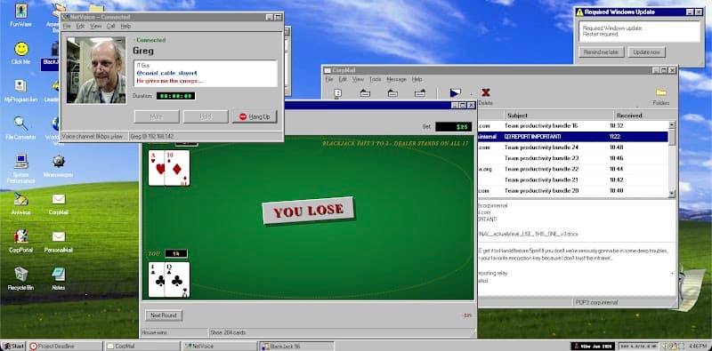The height and width of the screenshot is (351, 712).
Task: Click Update now in Windows Update dialog
Action: click(647, 52)
